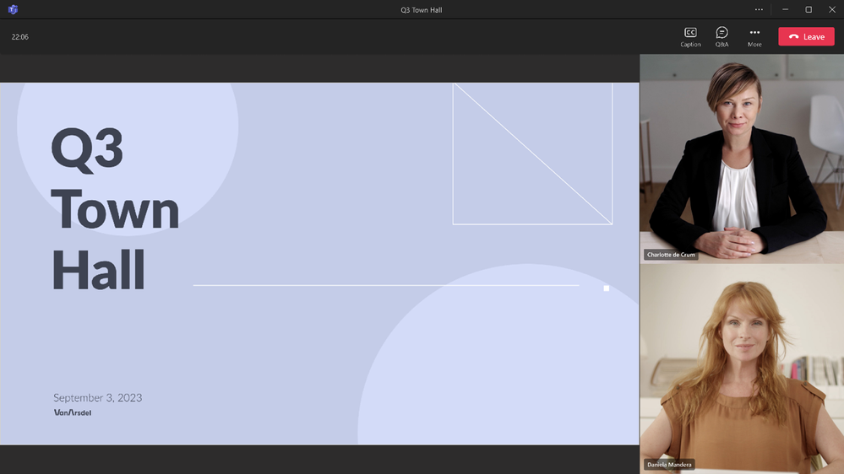
Task: Click the Charlotte de Crum name label
Action: point(671,255)
